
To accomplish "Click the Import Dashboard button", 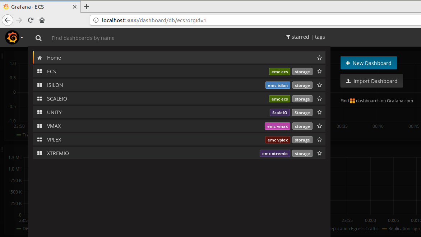I will pos(371,81).
